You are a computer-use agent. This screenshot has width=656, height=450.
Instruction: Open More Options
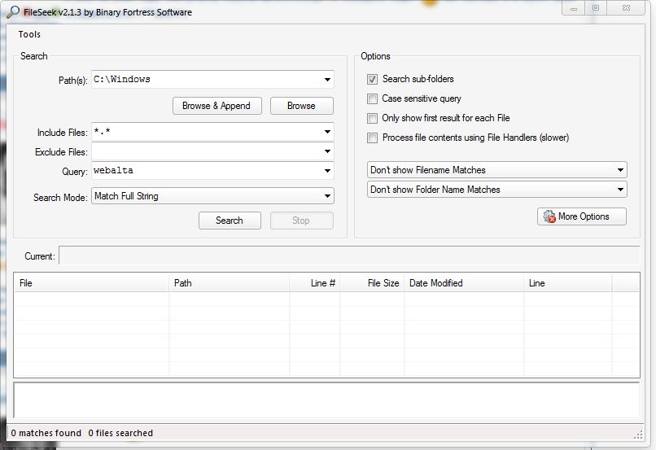(x=582, y=216)
